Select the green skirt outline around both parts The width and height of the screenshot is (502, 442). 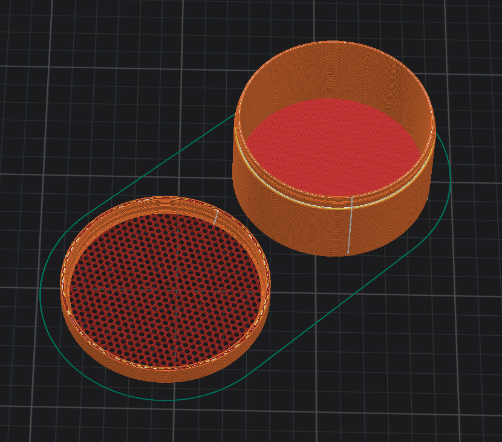coord(245,257)
